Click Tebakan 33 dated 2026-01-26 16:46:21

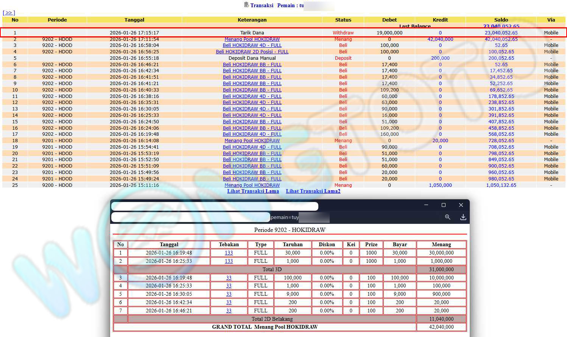[229, 311]
